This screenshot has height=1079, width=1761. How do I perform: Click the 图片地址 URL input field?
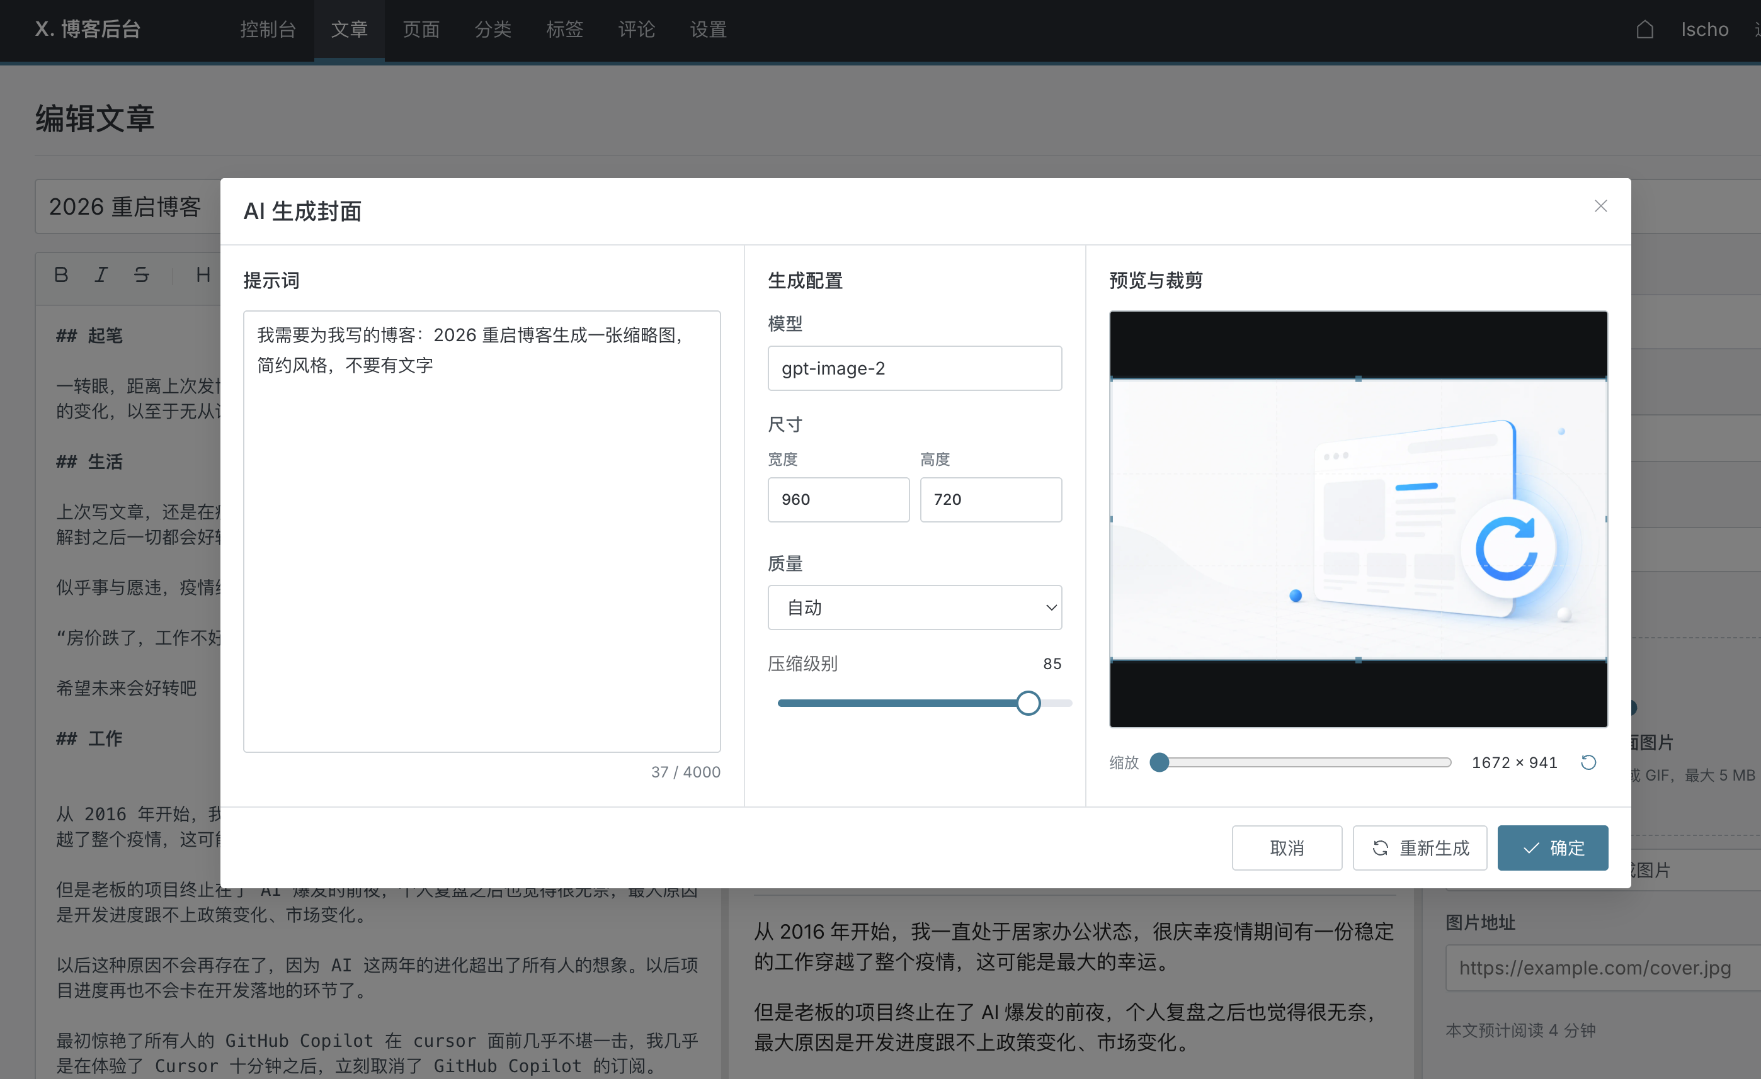point(1603,968)
